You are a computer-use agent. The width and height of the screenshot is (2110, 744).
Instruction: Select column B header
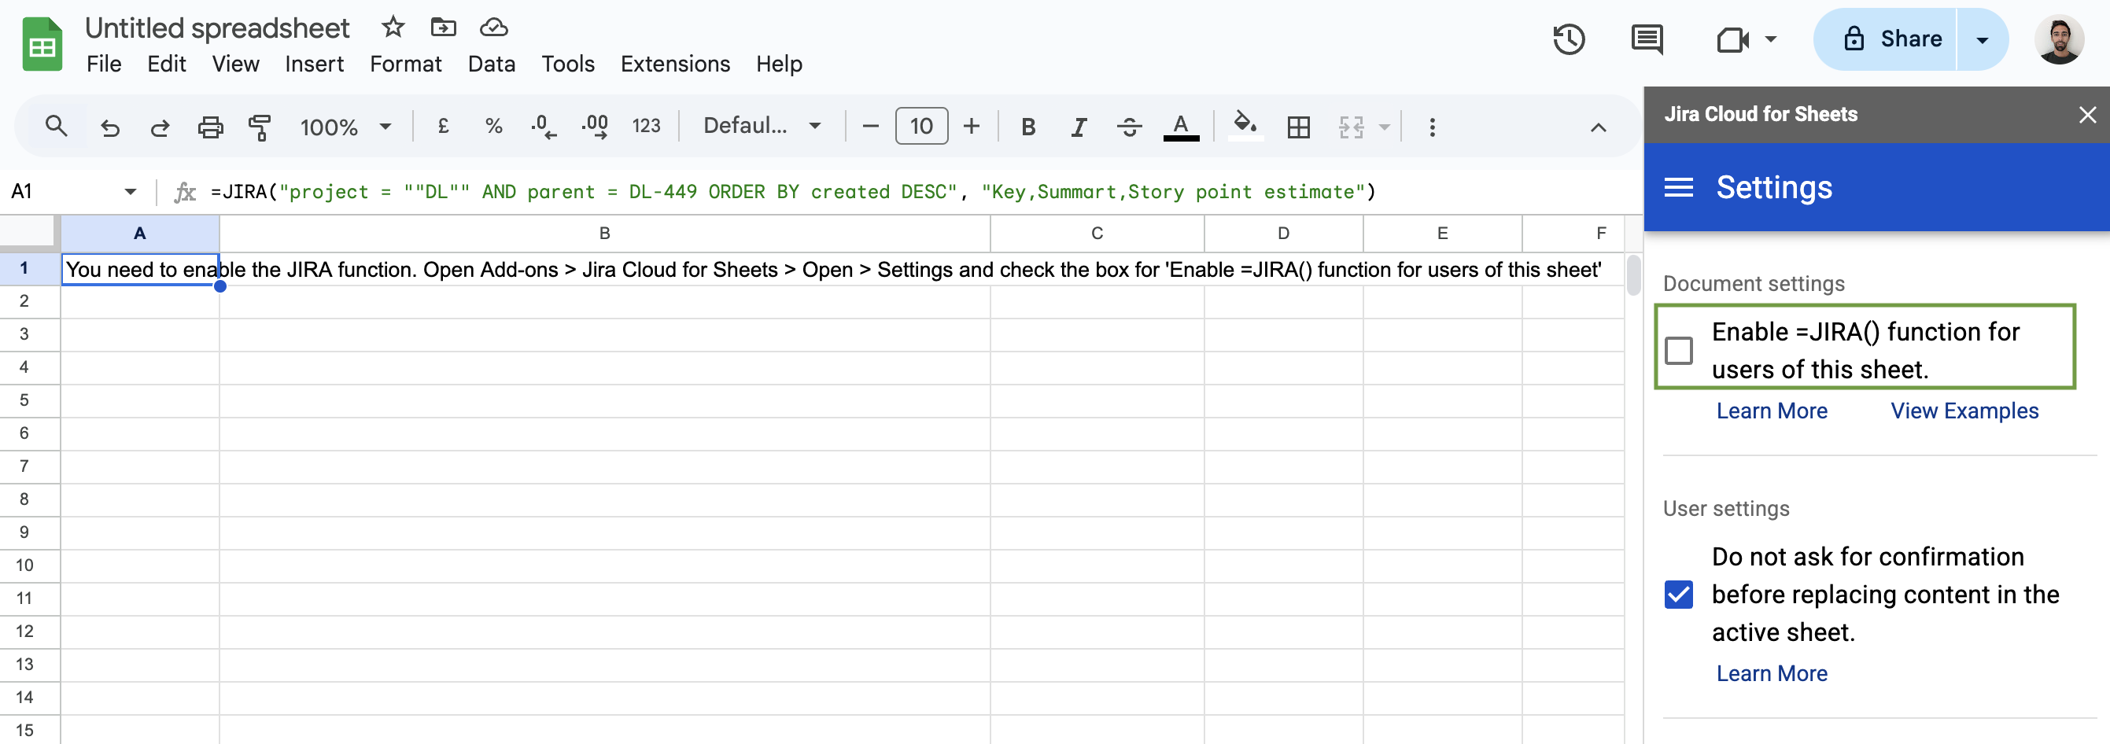[604, 234]
